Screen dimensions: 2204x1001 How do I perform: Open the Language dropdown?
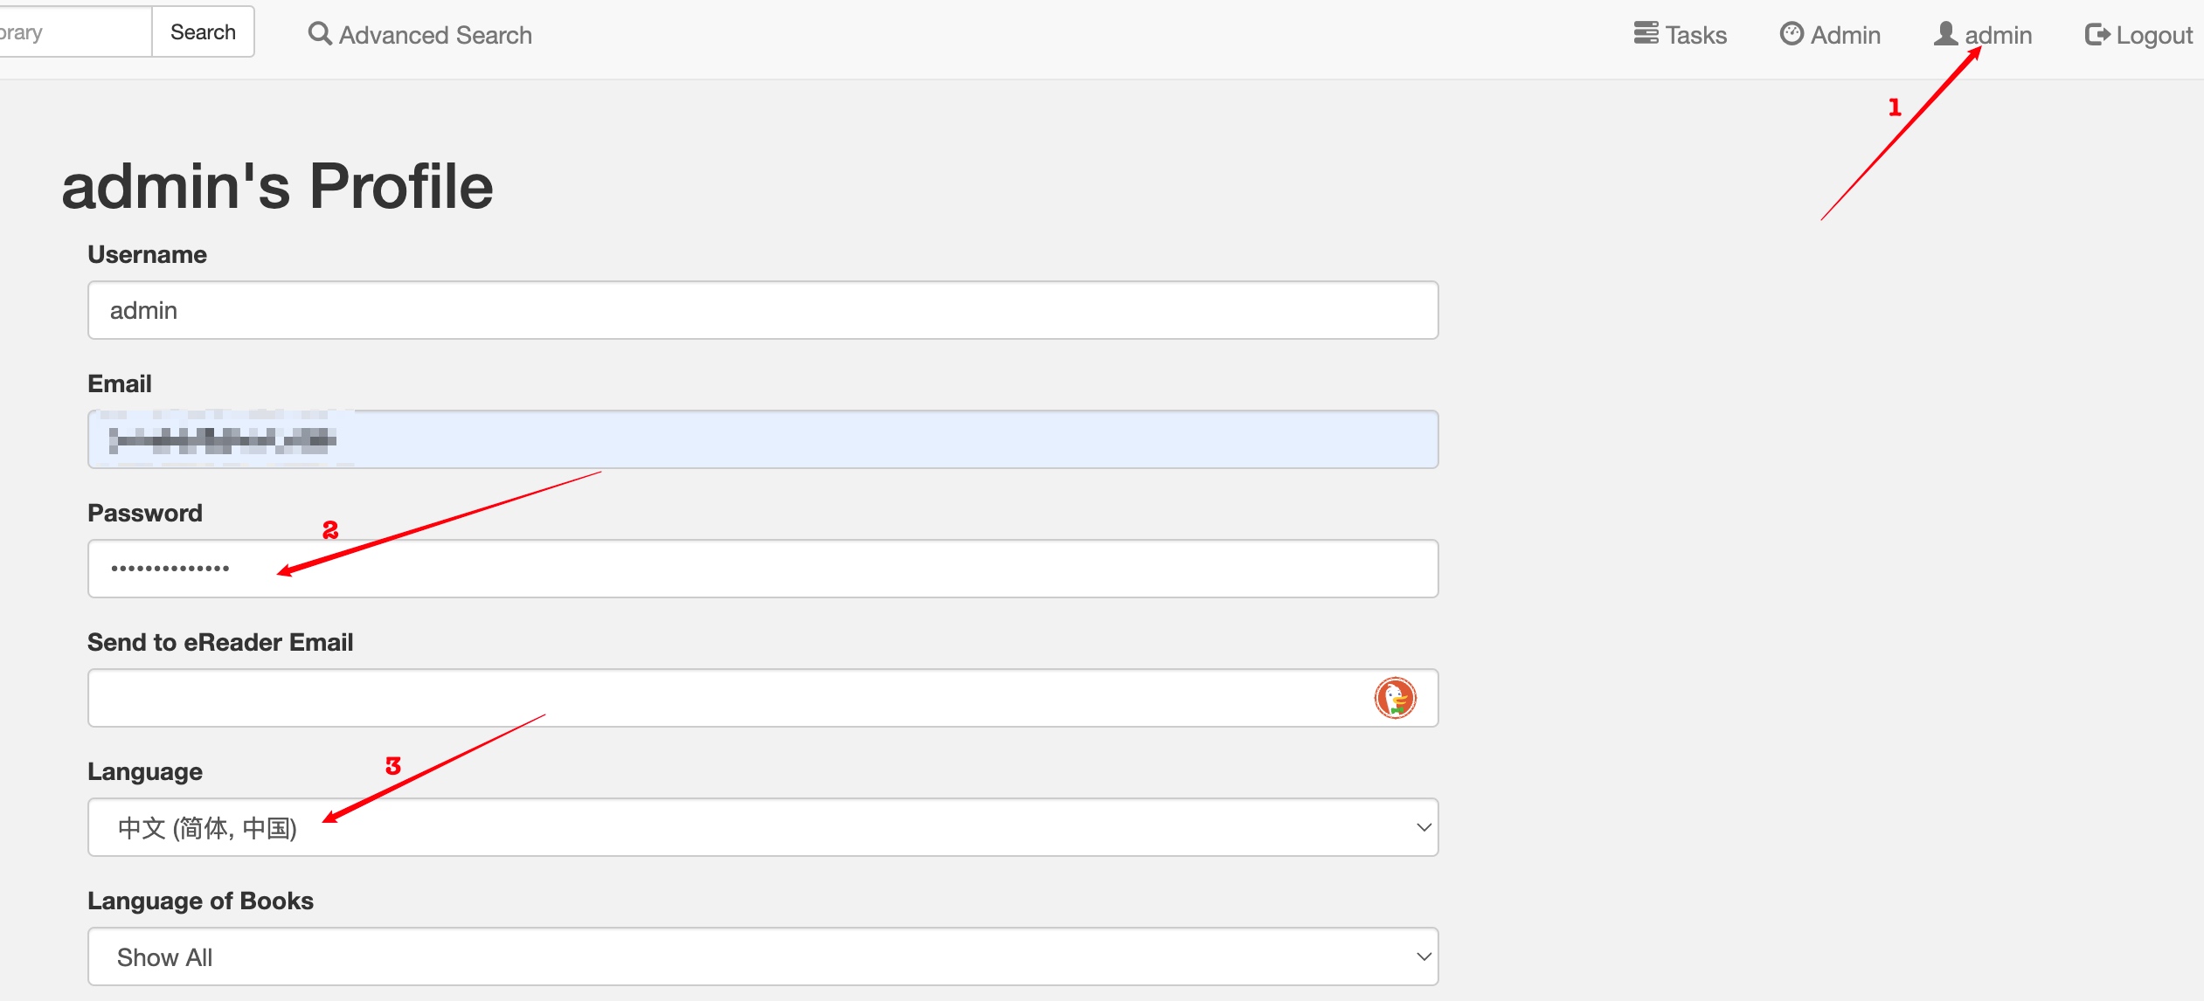click(x=763, y=827)
